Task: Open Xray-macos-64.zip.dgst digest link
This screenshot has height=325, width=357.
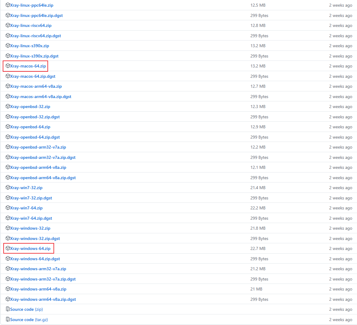Action: tap(33, 76)
